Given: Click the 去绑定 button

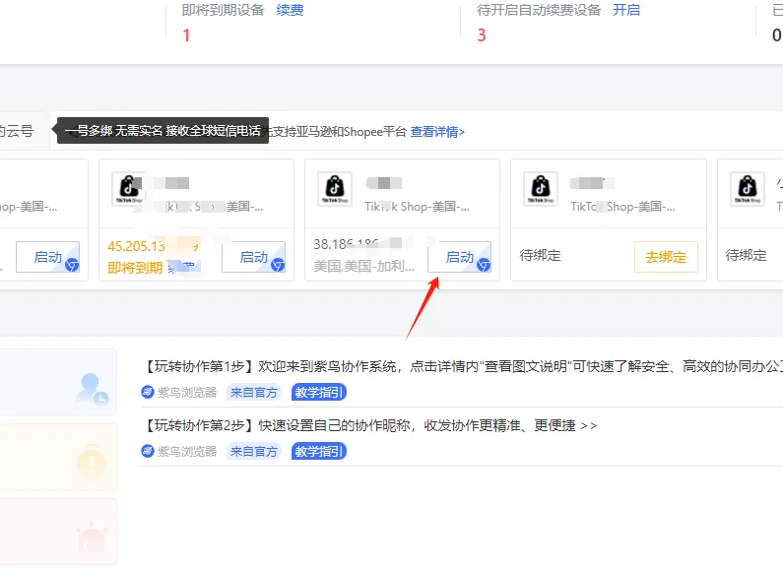Looking at the screenshot, I should click(x=666, y=257).
